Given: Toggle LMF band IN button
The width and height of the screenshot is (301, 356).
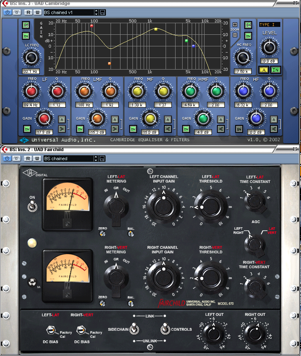Looking at the screenshot, I should 80,129.
